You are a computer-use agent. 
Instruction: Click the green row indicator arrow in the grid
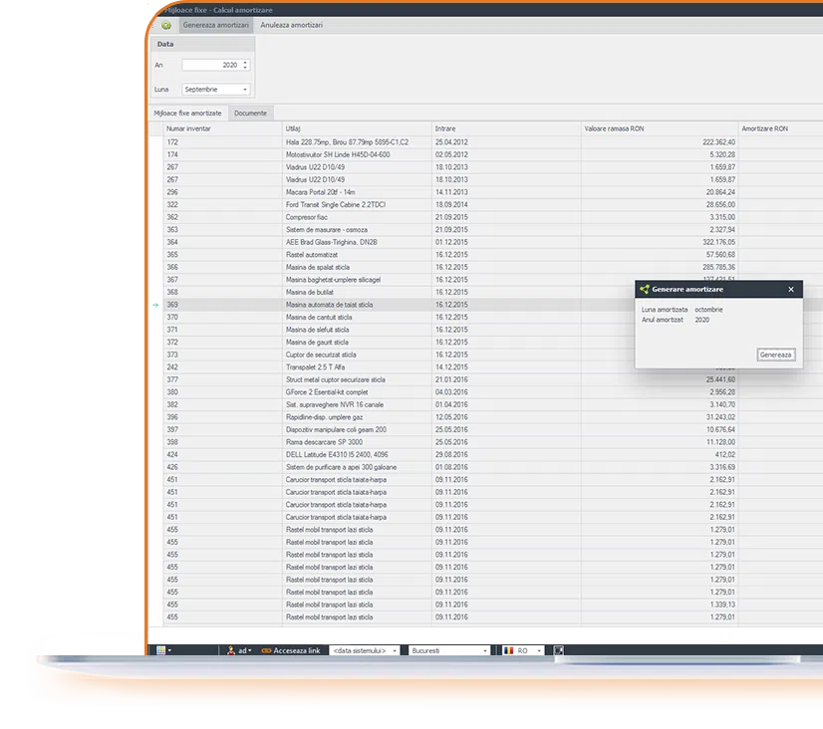click(154, 305)
